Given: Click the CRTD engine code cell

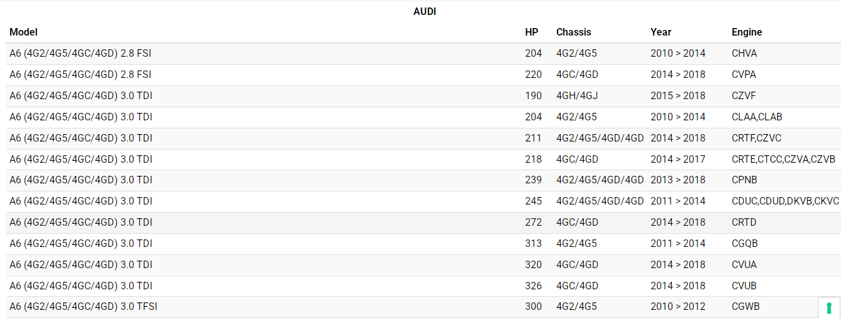Looking at the screenshot, I should pyautogui.click(x=744, y=223).
